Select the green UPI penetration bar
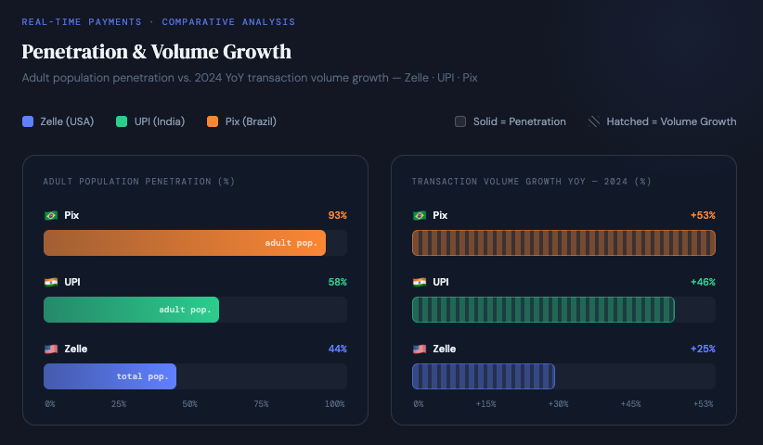 132,310
